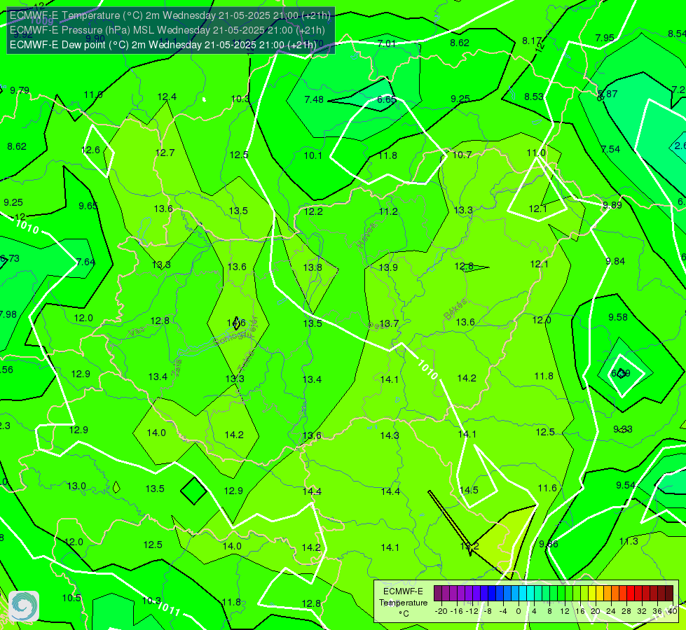
Task: Click the 13.0 temperature value
Action: click(x=76, y=486)
